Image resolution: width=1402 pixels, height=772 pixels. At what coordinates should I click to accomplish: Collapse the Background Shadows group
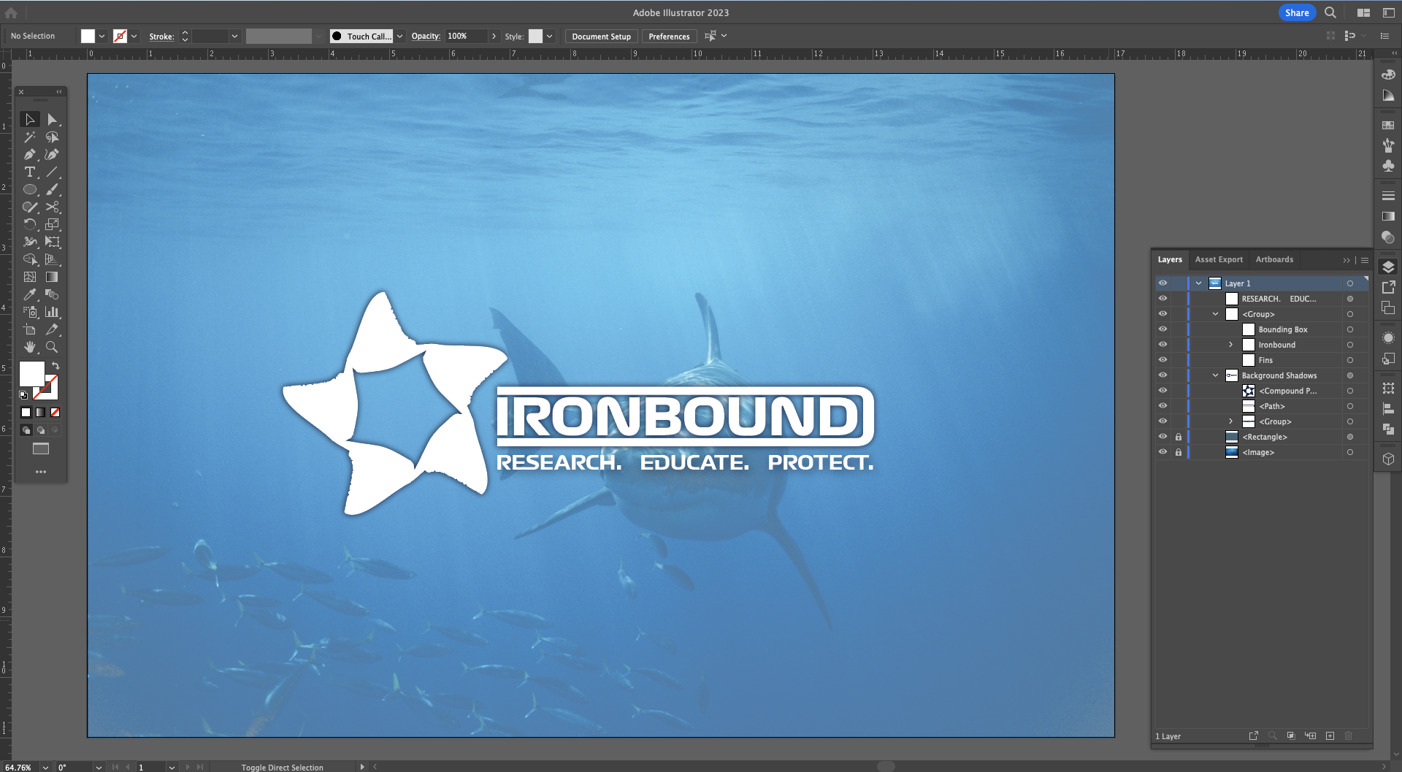click(x=1215, y=375)
